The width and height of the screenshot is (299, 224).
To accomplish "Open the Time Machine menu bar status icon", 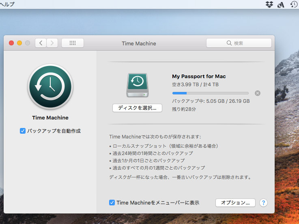I will point(294,4).
